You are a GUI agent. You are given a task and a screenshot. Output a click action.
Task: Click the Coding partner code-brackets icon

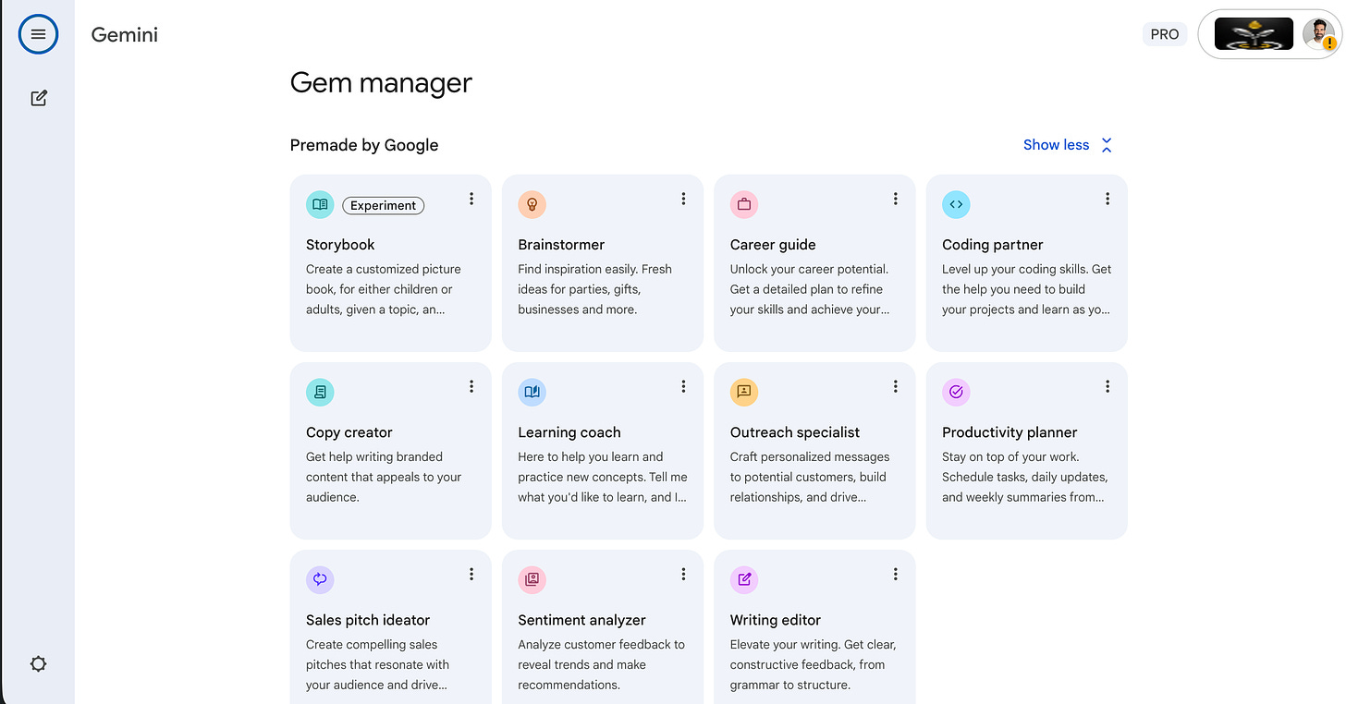click(956, 204)
